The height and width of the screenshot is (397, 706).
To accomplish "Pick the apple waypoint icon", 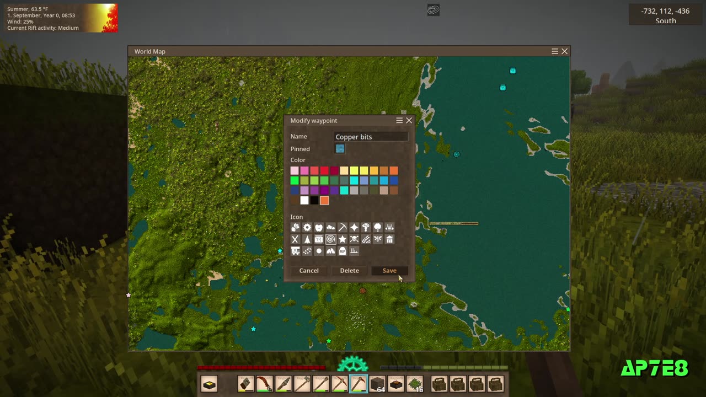I will click(319, 227).
